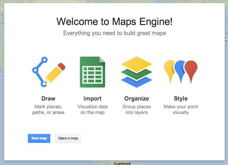228x165 pixels.
Task: Select the Organize heading
Action: click(x=136, y=99)
